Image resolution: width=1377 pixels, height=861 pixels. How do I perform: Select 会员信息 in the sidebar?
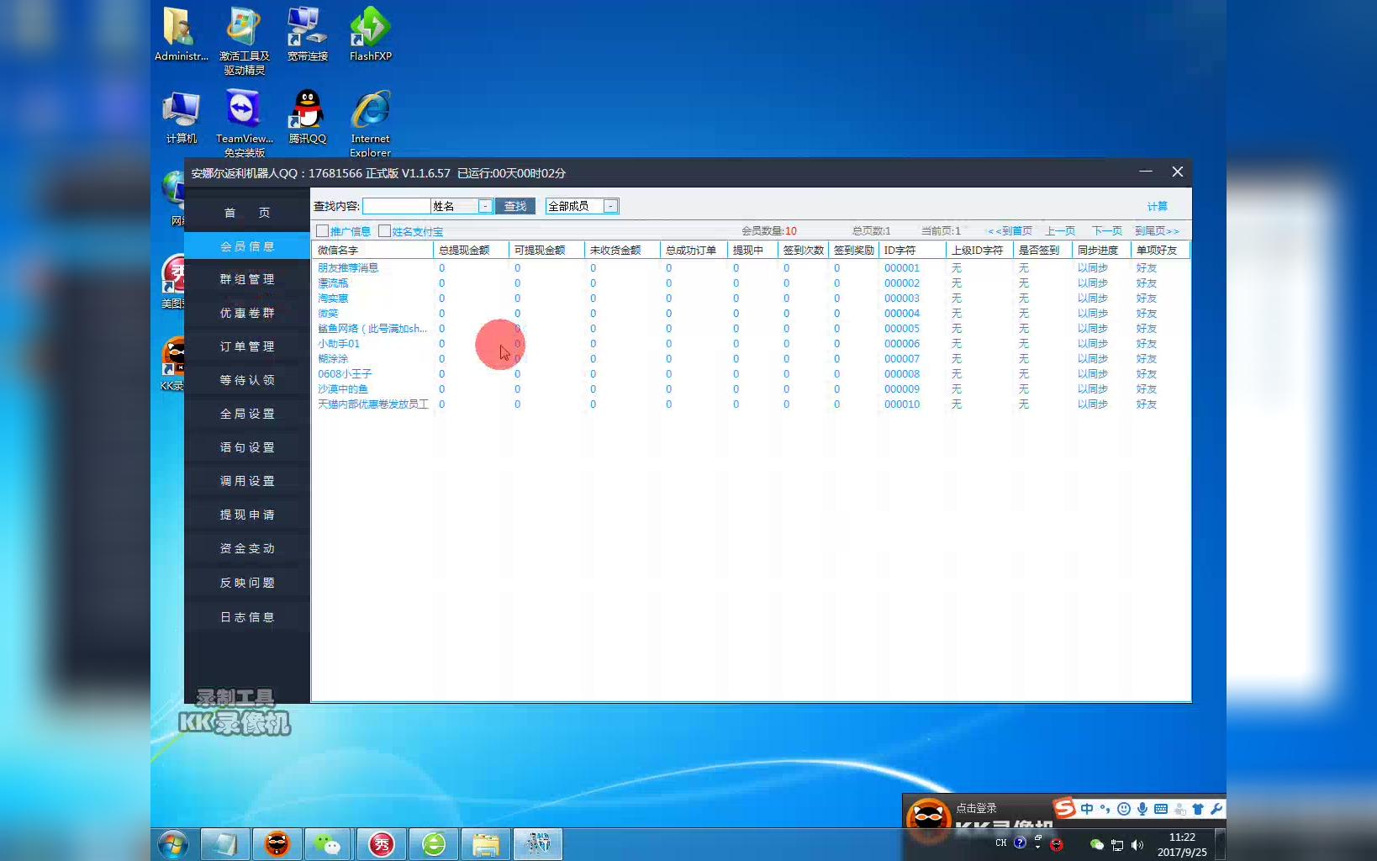(x=247, y=246)
